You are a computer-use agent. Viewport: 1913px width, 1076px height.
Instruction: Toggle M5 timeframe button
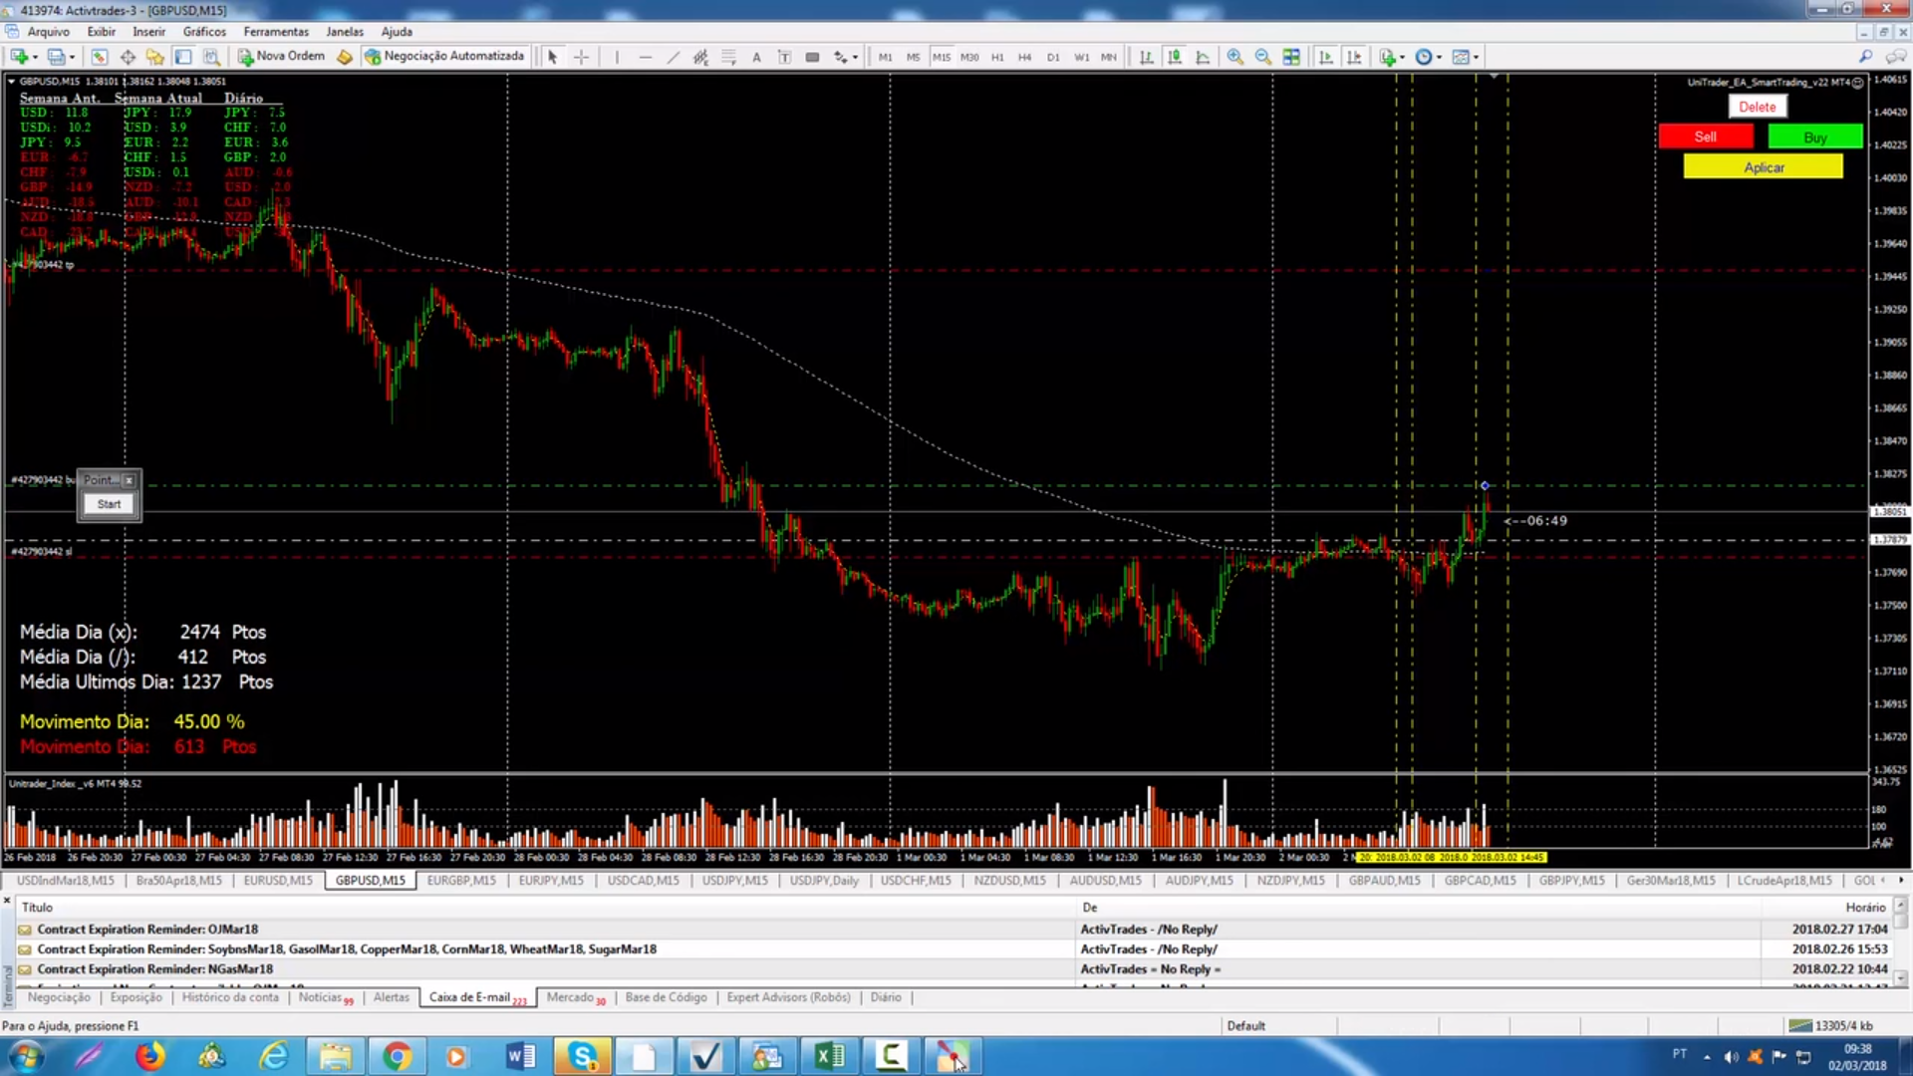tap(913, 57)
